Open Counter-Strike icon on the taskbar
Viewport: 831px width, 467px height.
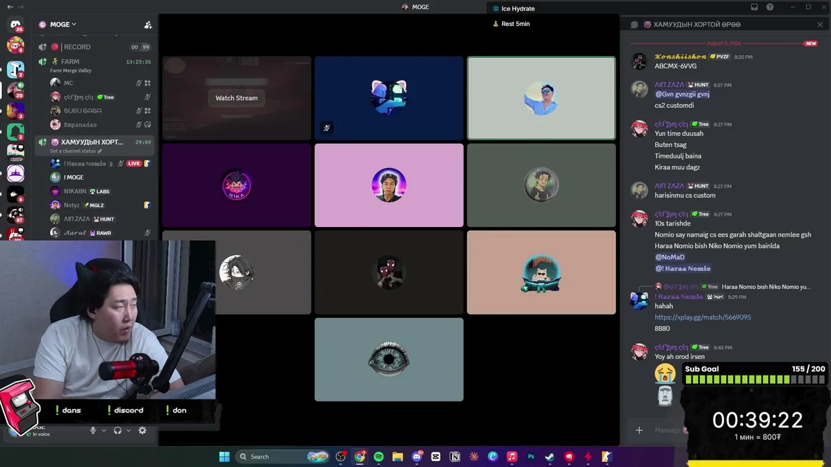(x=607, y=457)
